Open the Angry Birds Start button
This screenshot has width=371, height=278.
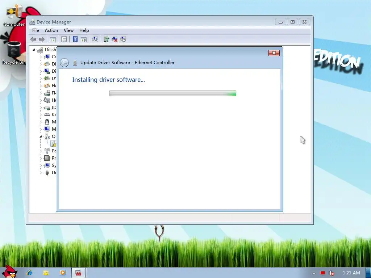pyautogui.click(x=9, y=272)
